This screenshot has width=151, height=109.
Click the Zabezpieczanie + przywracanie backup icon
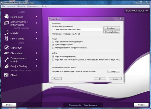(7, 23)
